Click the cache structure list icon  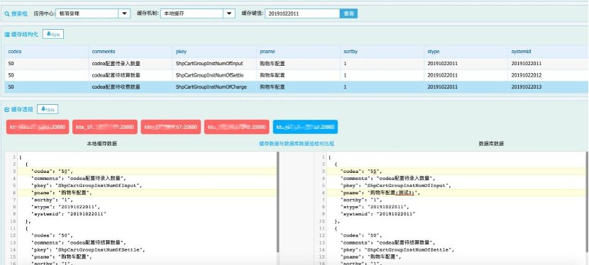[7, 34]
